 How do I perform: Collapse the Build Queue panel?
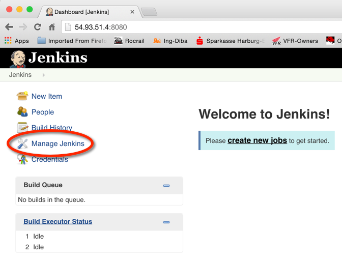click(x=166, y=186)
